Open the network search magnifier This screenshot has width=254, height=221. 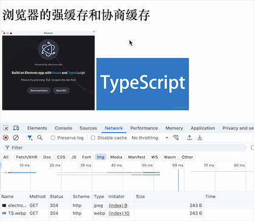coord(40,138)
